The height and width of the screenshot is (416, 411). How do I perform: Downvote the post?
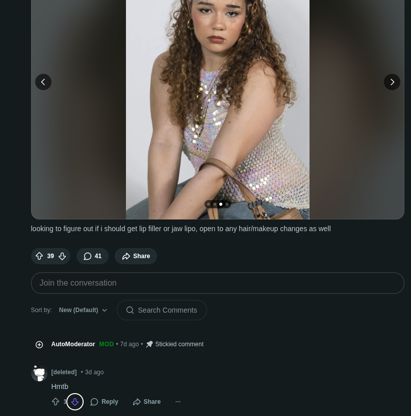point(62,256)
